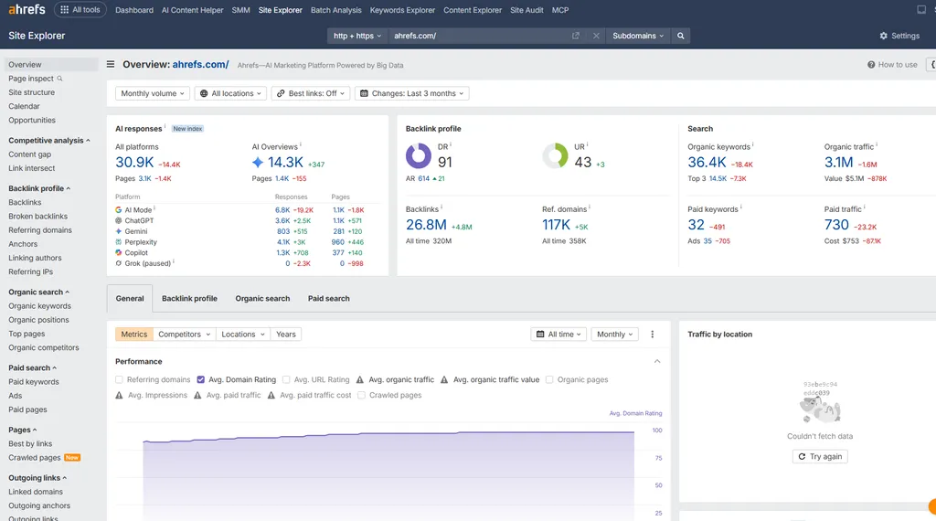Select the Years chart button
The width and height of the screenshot is (936, 521).
286,335
